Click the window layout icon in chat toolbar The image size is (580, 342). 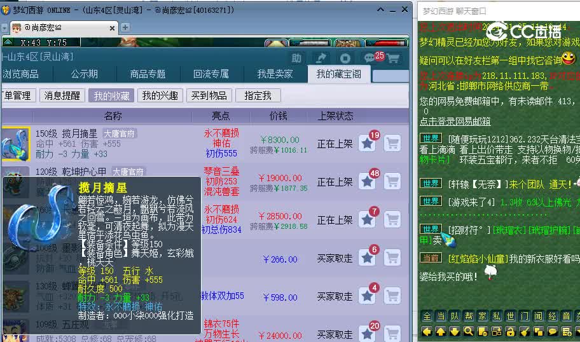pyautogui.click(x=497, y=332)
